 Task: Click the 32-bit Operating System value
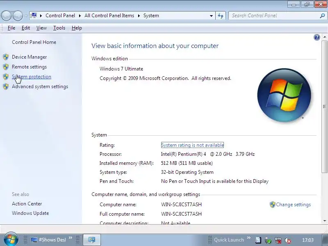point(187,172)
